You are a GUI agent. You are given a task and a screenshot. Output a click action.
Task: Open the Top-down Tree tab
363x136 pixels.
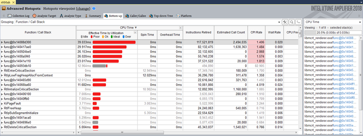tap(161, 16)
